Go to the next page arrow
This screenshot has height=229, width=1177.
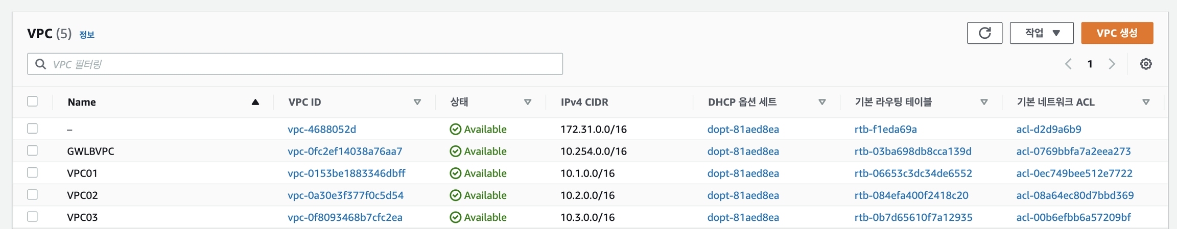pyautogui.click(x=1112, y=64)
